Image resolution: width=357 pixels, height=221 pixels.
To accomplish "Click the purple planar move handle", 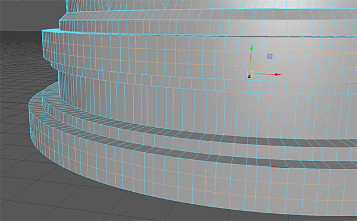I will [x=270, y=56].
